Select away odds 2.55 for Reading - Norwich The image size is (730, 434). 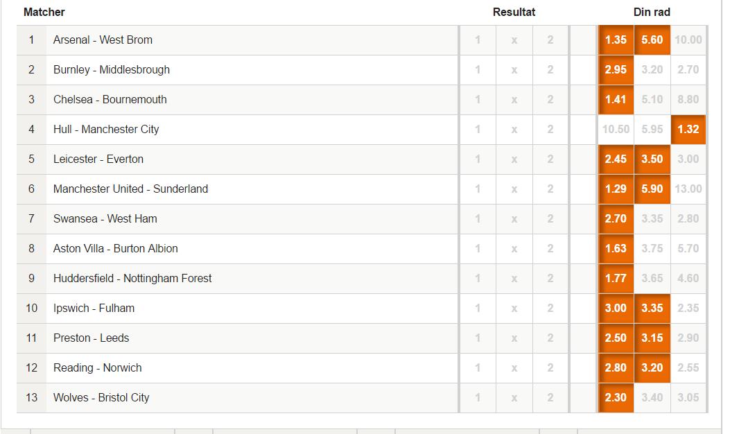coord(688,368)
